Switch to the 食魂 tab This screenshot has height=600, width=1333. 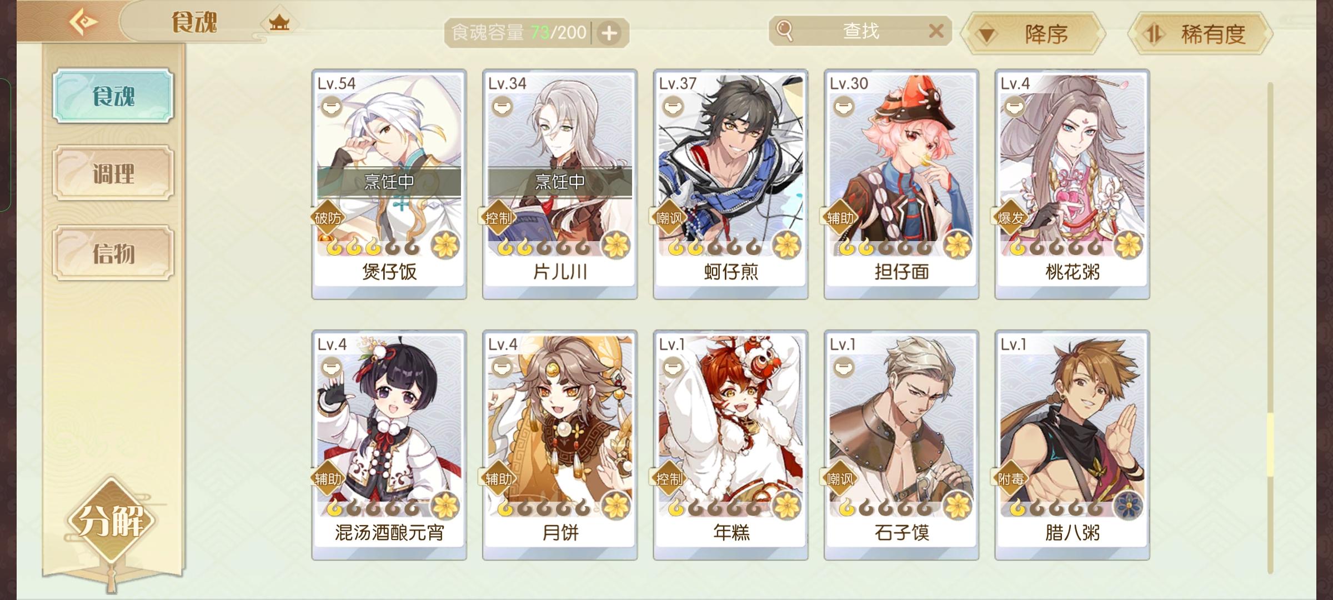pos(113,96)
